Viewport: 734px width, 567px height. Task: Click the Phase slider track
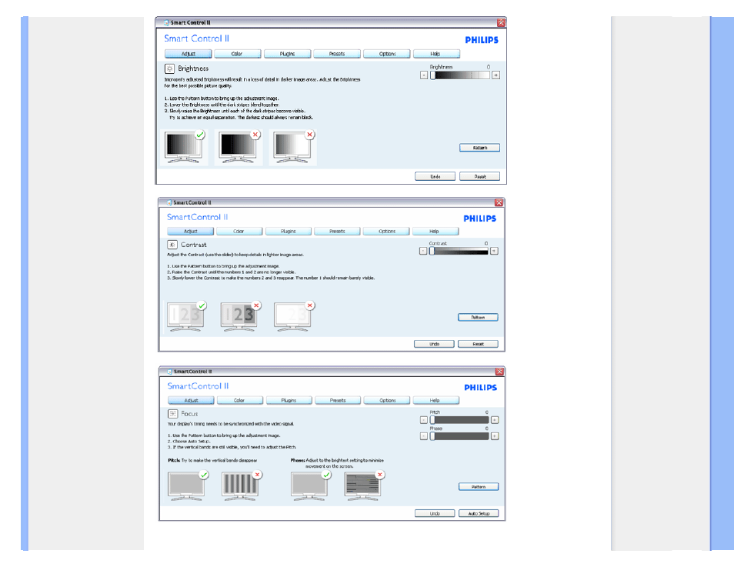tap(459, 436)
